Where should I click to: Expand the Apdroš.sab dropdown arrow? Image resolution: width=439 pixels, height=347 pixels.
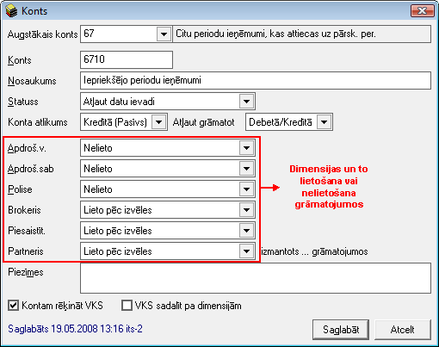[246, 169]
